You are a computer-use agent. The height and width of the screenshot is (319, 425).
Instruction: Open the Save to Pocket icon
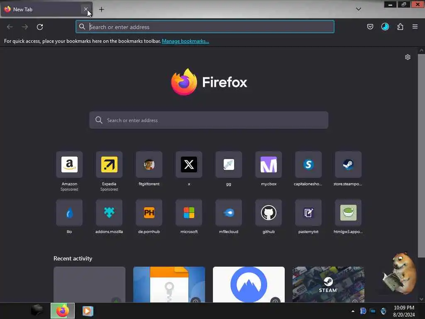pyautogui.click(x=370, y=27)
